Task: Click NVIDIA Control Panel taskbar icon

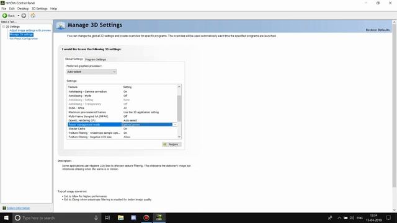Action: [159, 217]
